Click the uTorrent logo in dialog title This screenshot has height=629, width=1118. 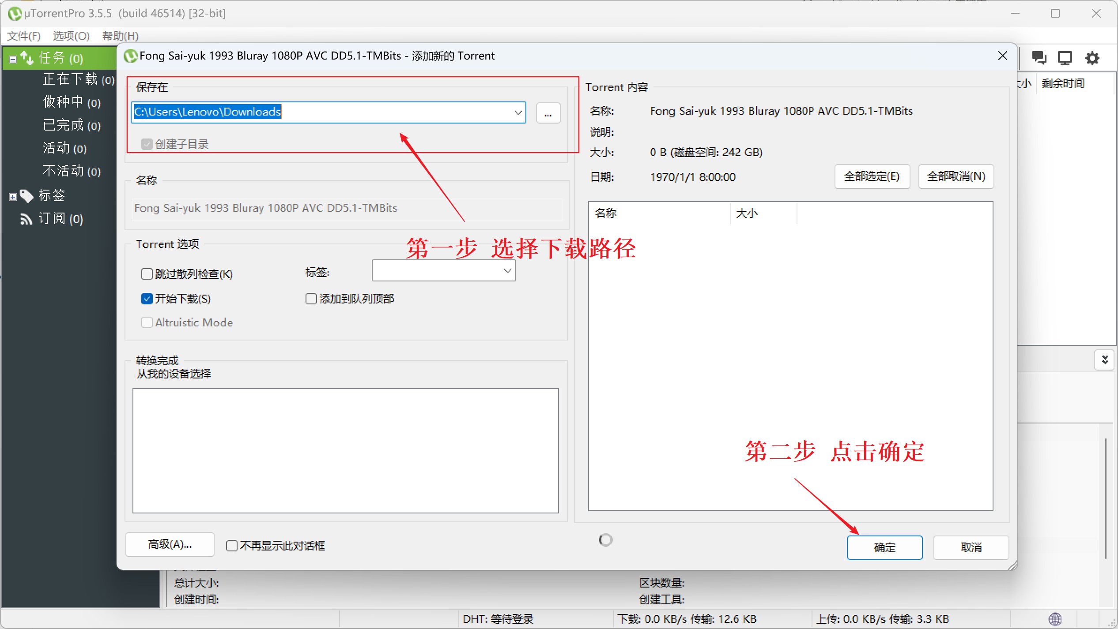pos(130,56)
